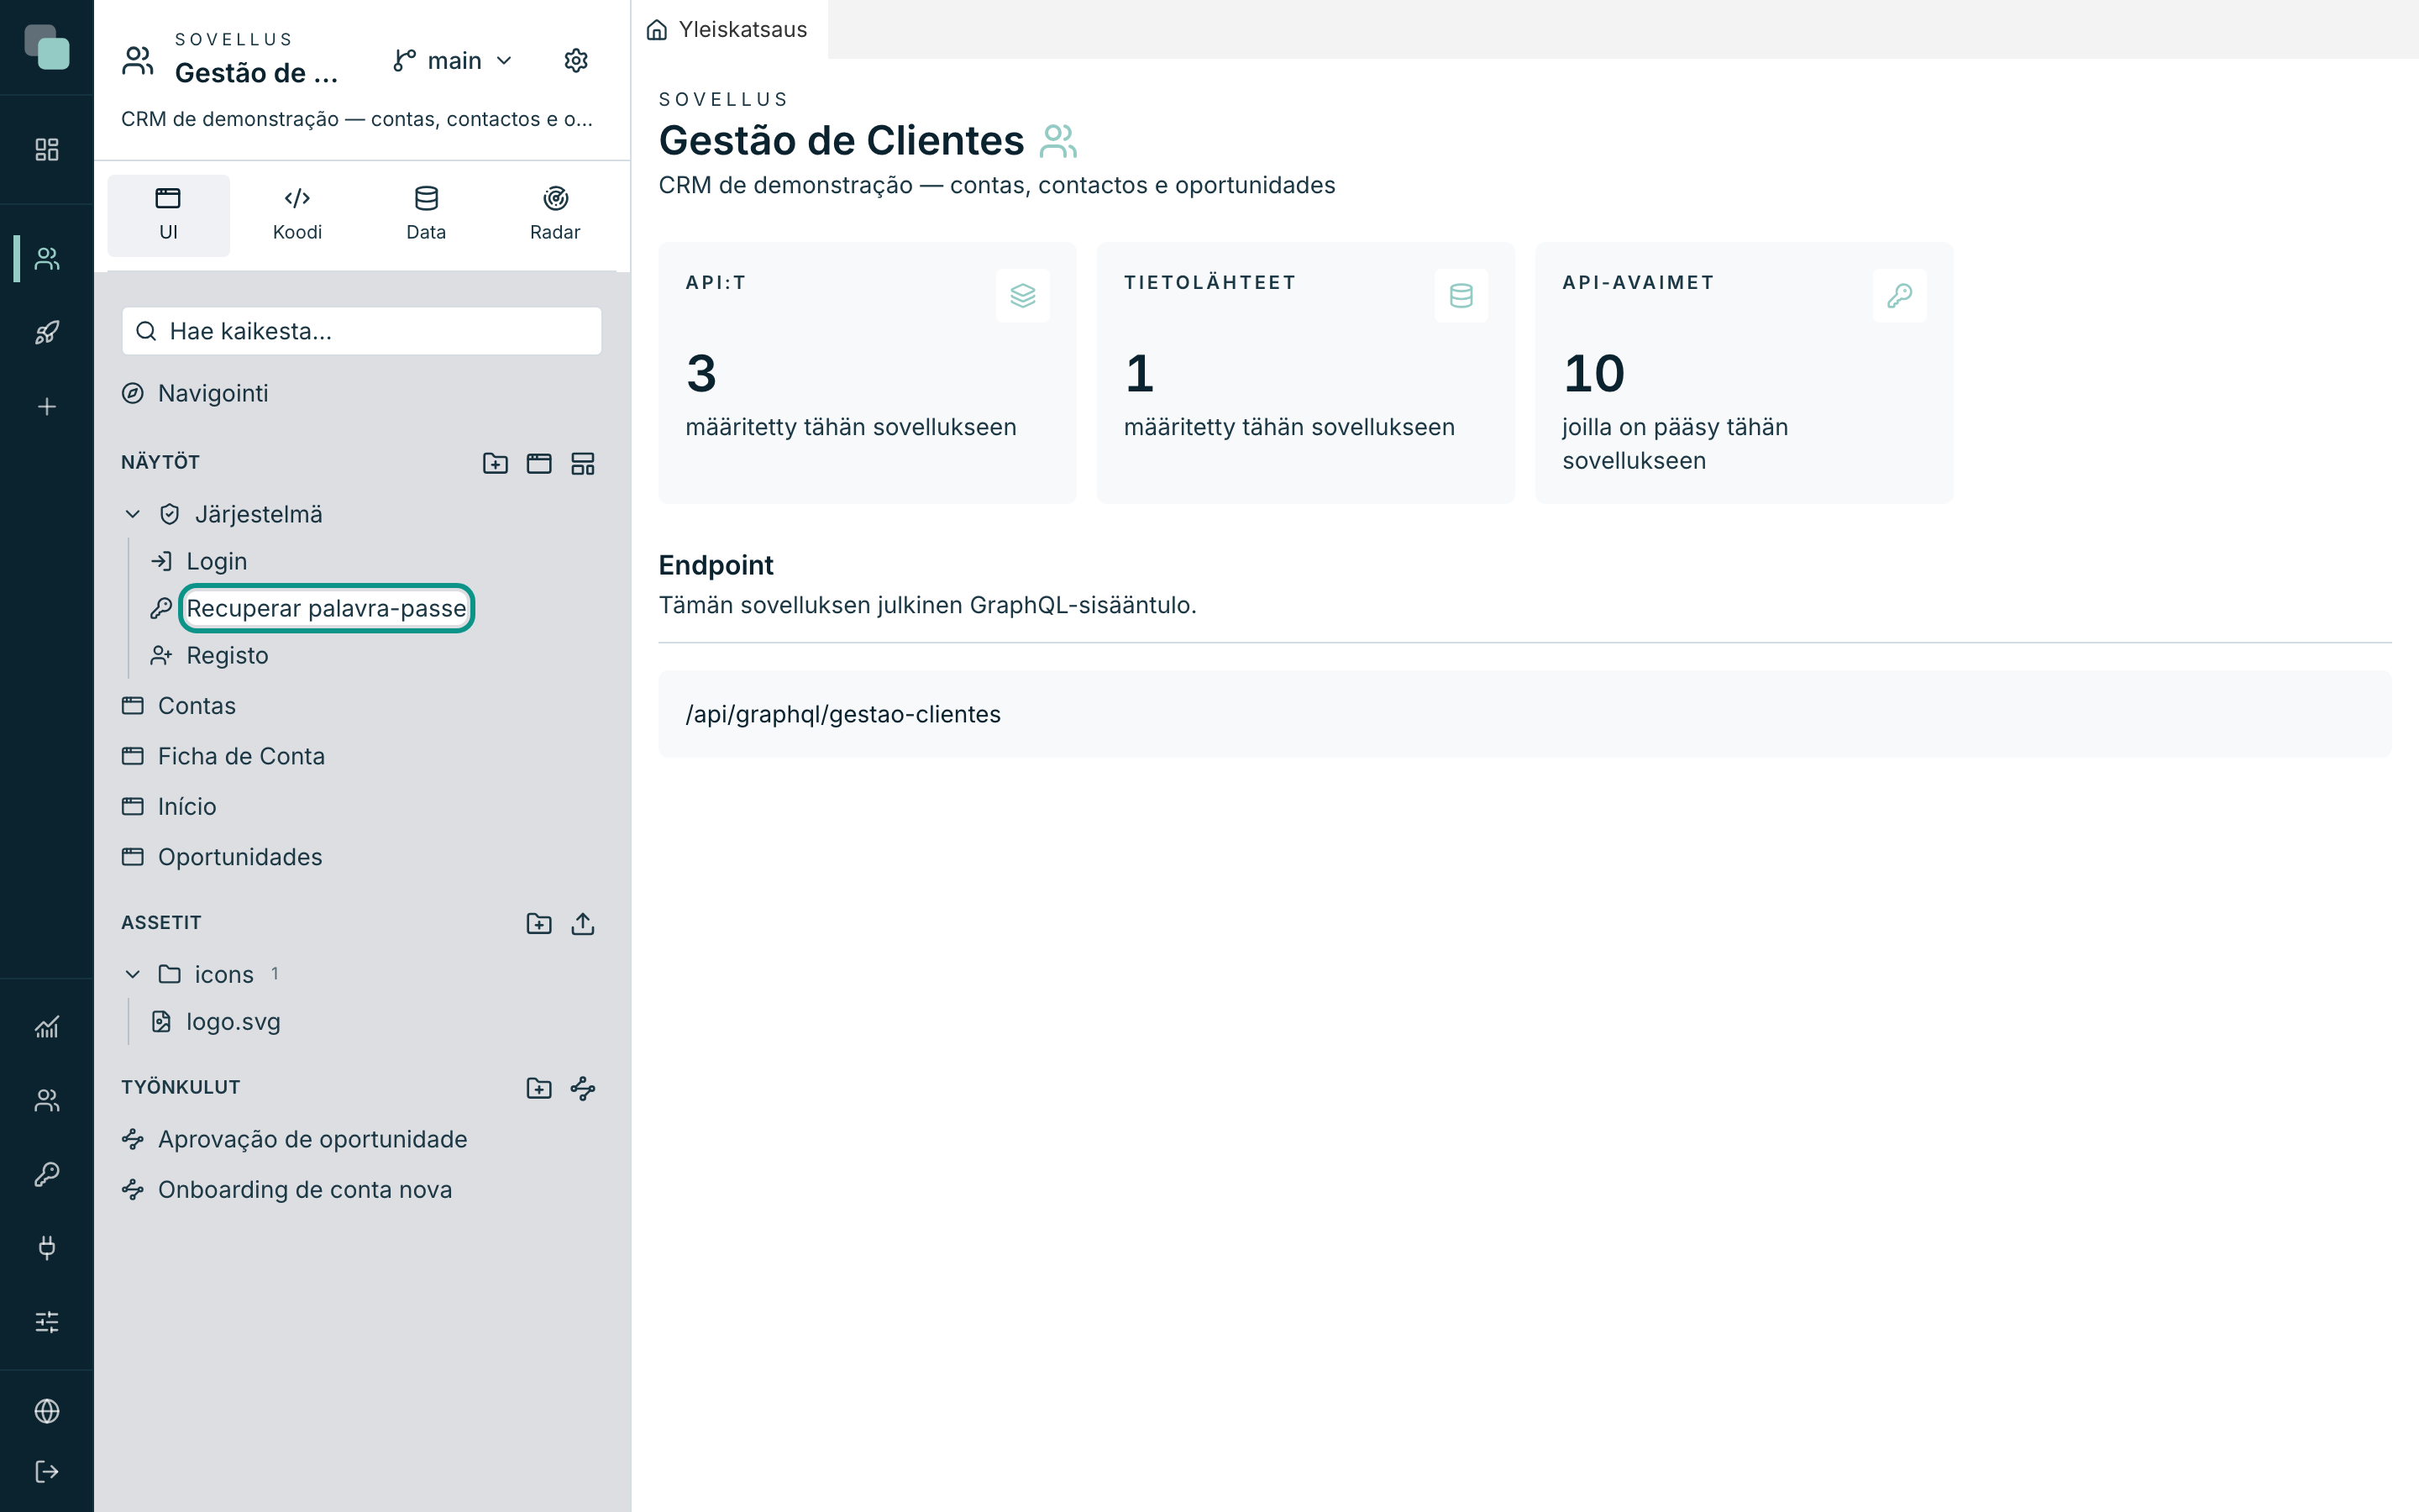Add new folder in Assetit section
The image size is (2419, 1512).
point(540,923)
